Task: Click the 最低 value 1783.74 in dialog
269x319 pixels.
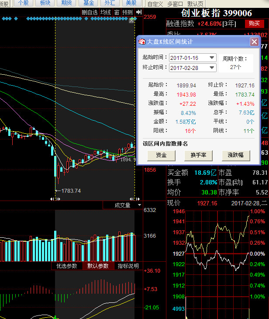Action: (245, 94)
